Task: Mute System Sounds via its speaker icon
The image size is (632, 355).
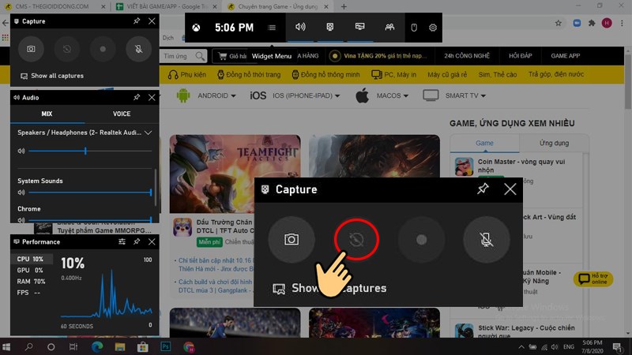Action: pyautogui.click(x=21, y=192)
